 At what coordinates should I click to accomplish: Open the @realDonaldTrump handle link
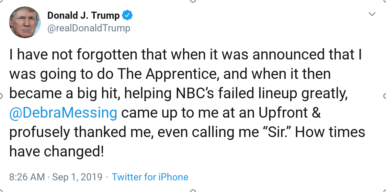(89, 28)
